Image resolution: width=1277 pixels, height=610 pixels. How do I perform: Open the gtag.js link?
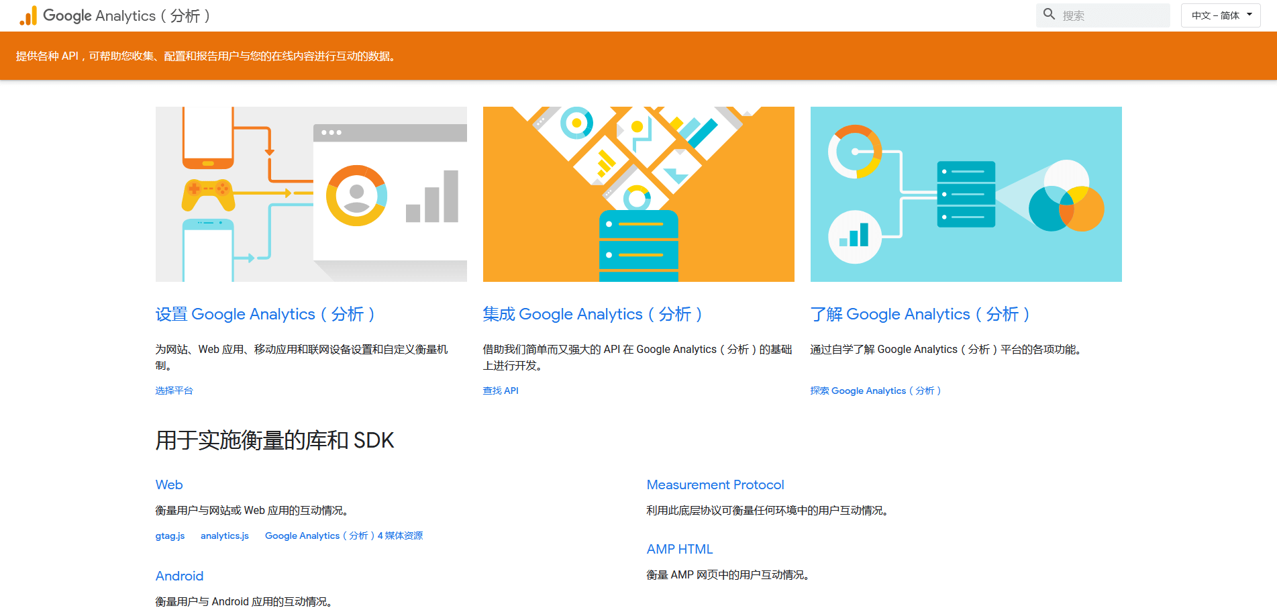170,536
